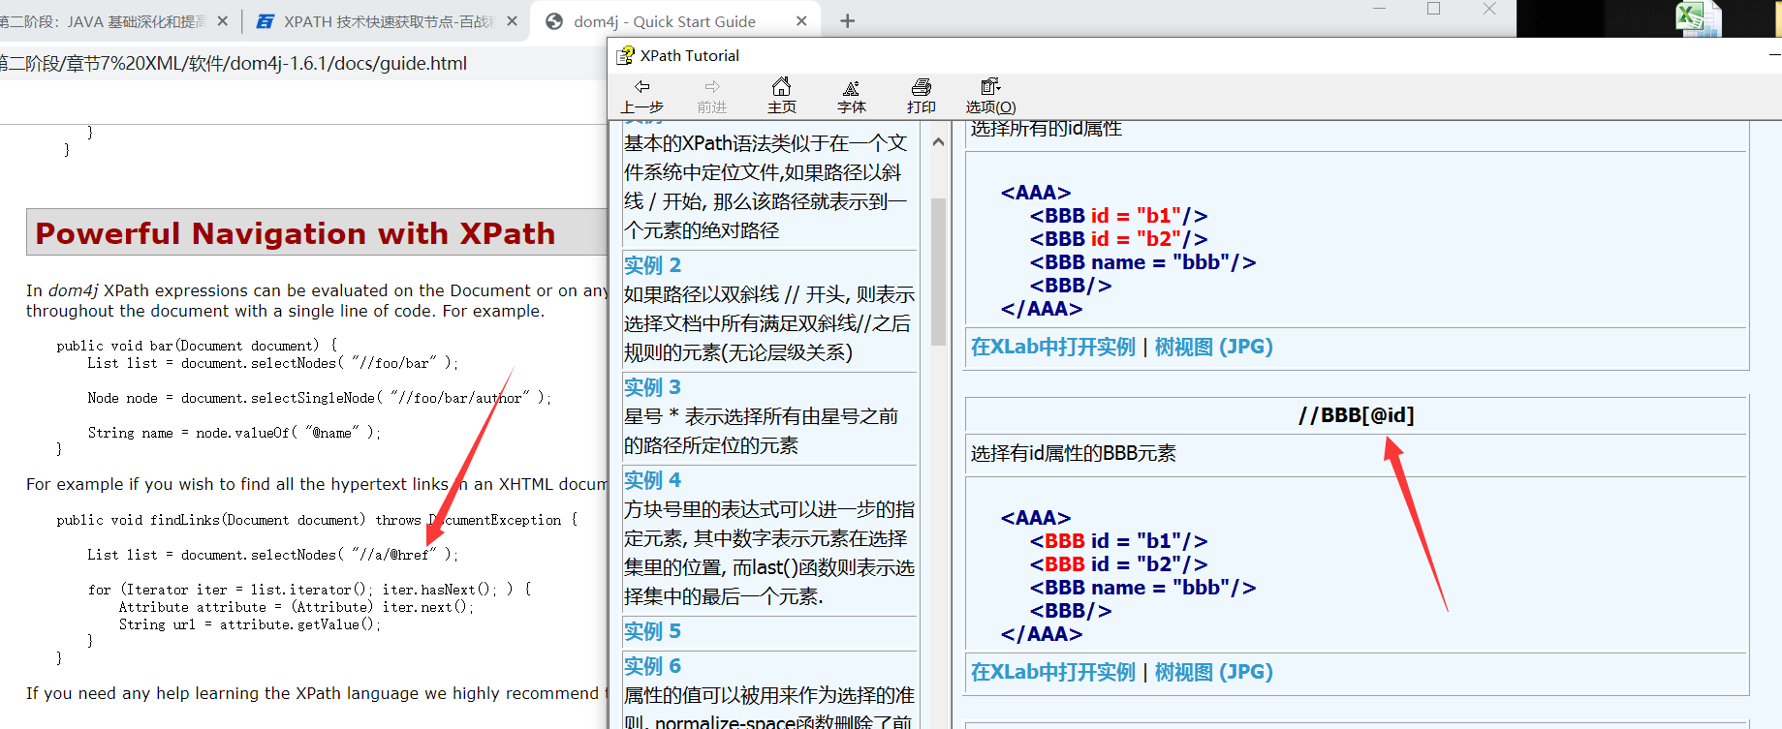Click the paragraph starting 星号 * 表示选择
Screen dimensions: 1782x729
762,431
